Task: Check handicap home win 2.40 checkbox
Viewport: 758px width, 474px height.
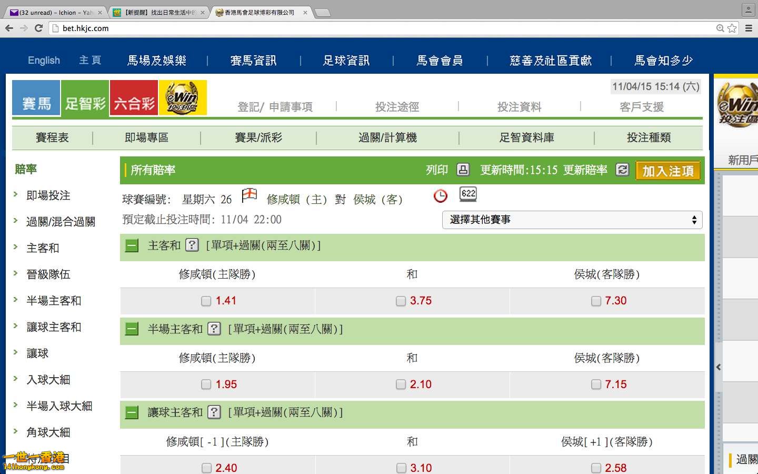Action: (x=206, y=468)
